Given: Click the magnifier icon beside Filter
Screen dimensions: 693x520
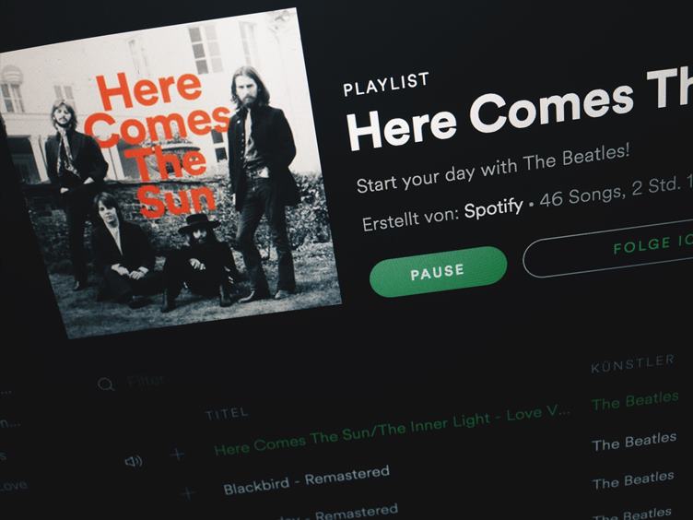Looking at the screenshot, I should pos(106,384).
